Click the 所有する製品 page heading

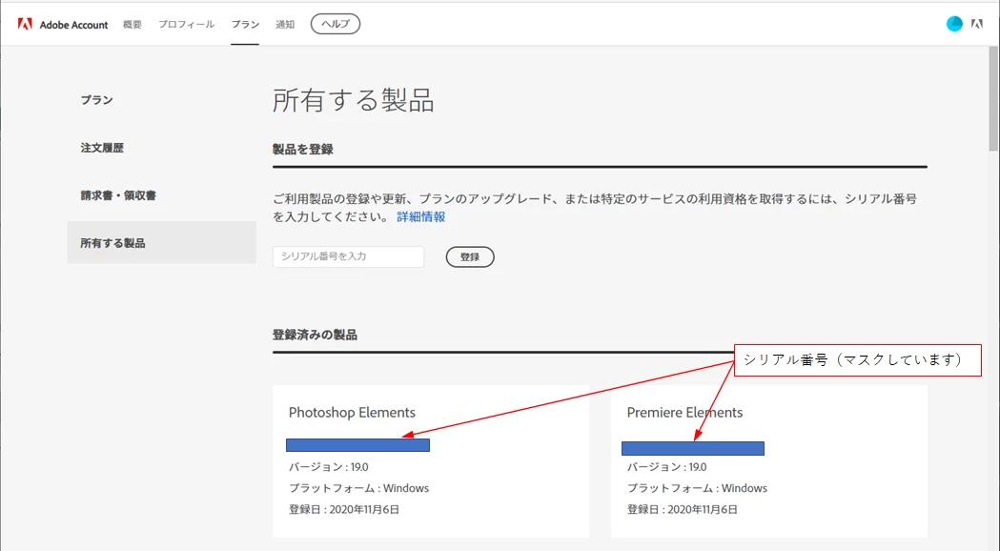(x=354, y=101)
